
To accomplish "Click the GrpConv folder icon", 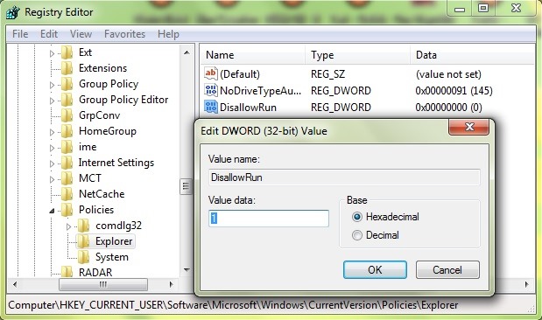I will (x=67, y=115).
